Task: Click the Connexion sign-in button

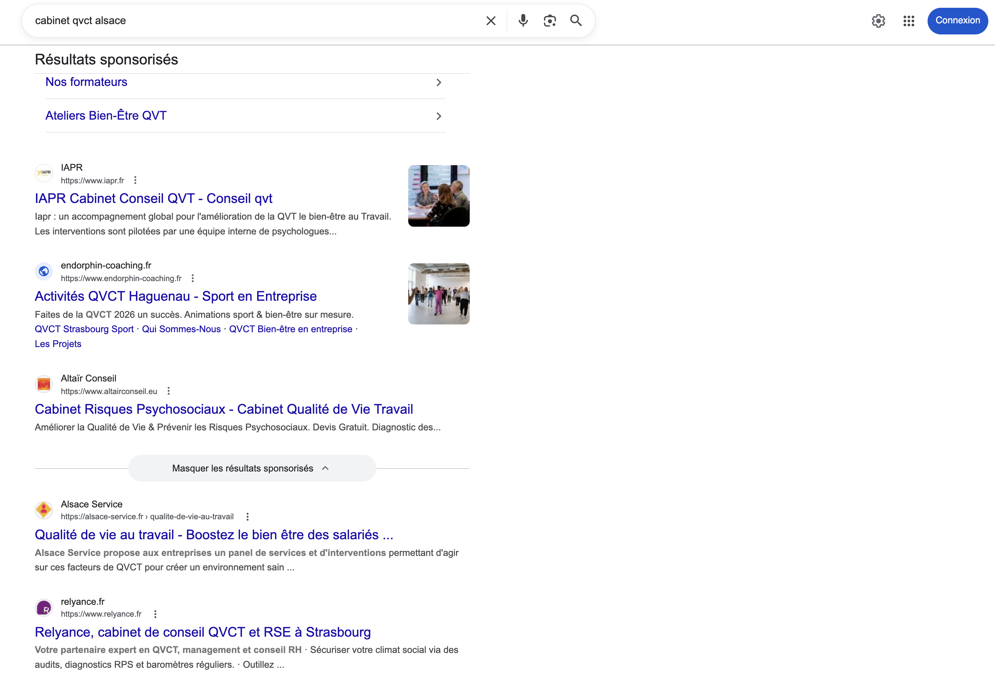Action: [957, 20]
